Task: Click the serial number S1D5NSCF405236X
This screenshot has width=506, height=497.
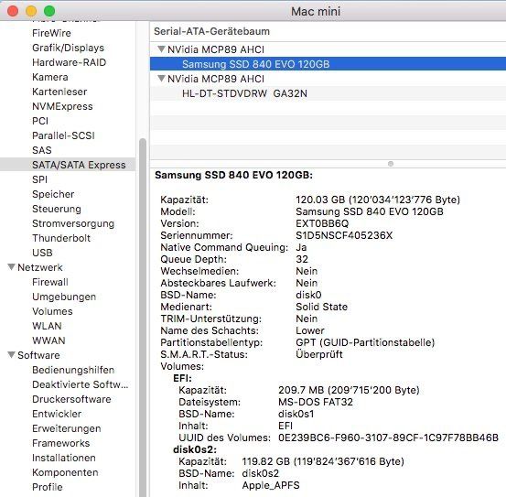Action: (344, 235)
